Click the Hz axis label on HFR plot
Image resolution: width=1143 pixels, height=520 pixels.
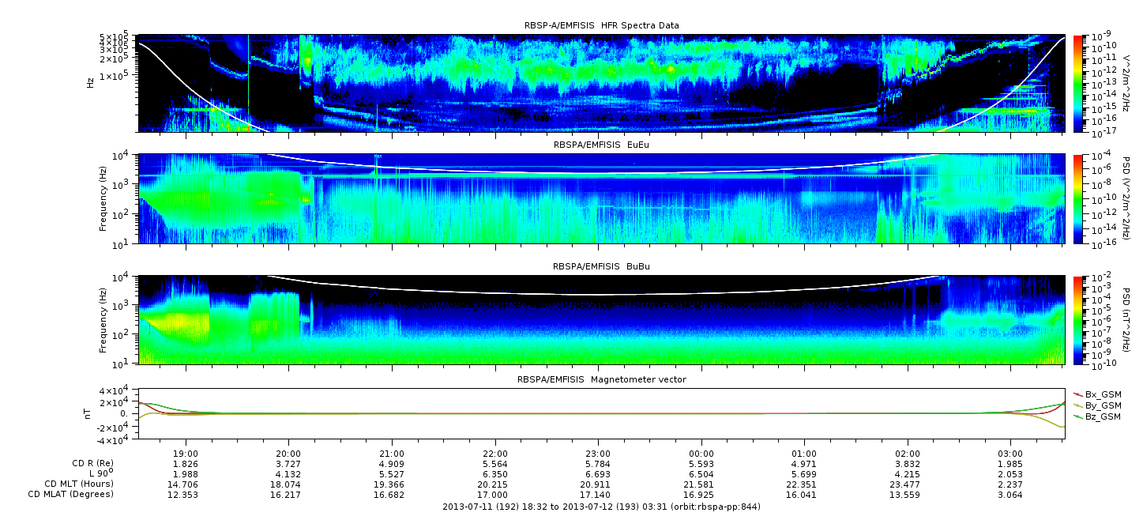(90, 83)
